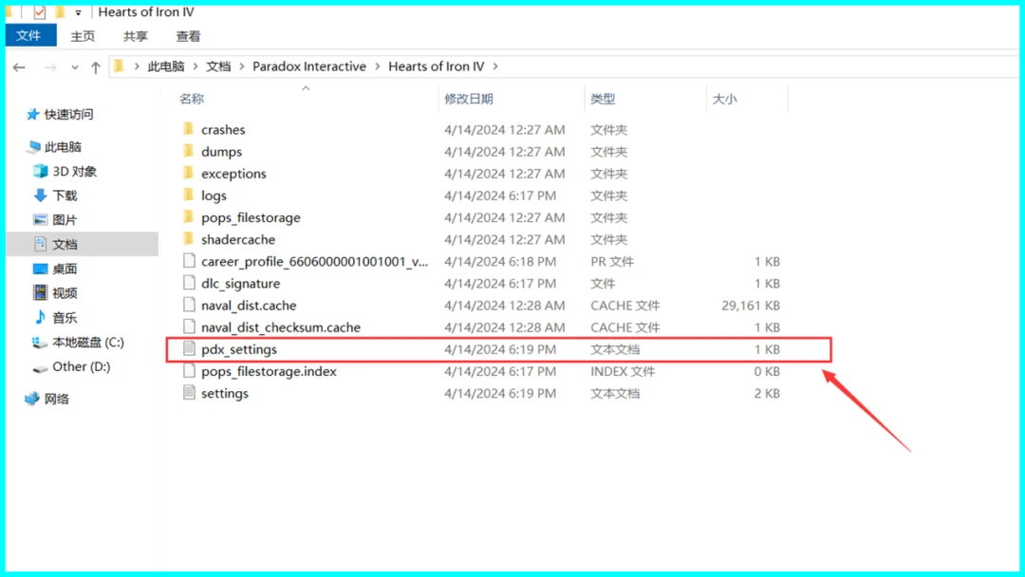Click the Up one level arrow
Image resolution: width=1025 pixels, height=577 pixels.
point(96,67)
